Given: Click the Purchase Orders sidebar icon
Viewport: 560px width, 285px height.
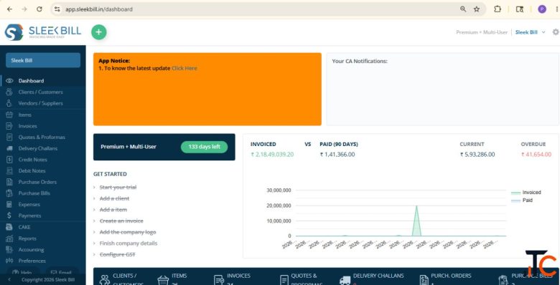Looking at the screenshot, I should 9,182.
